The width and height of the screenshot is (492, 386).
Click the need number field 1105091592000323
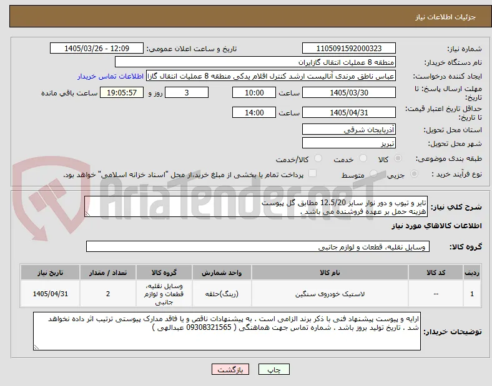pyautogui.click(x=349, y=48)
